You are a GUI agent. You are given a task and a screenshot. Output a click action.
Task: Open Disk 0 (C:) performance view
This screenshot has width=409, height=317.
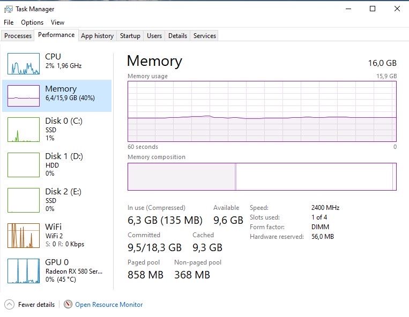pyautogui.click(x=57, y=129)
